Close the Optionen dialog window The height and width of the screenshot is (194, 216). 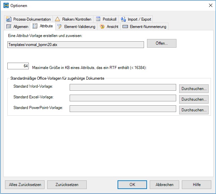pos(211,5)
